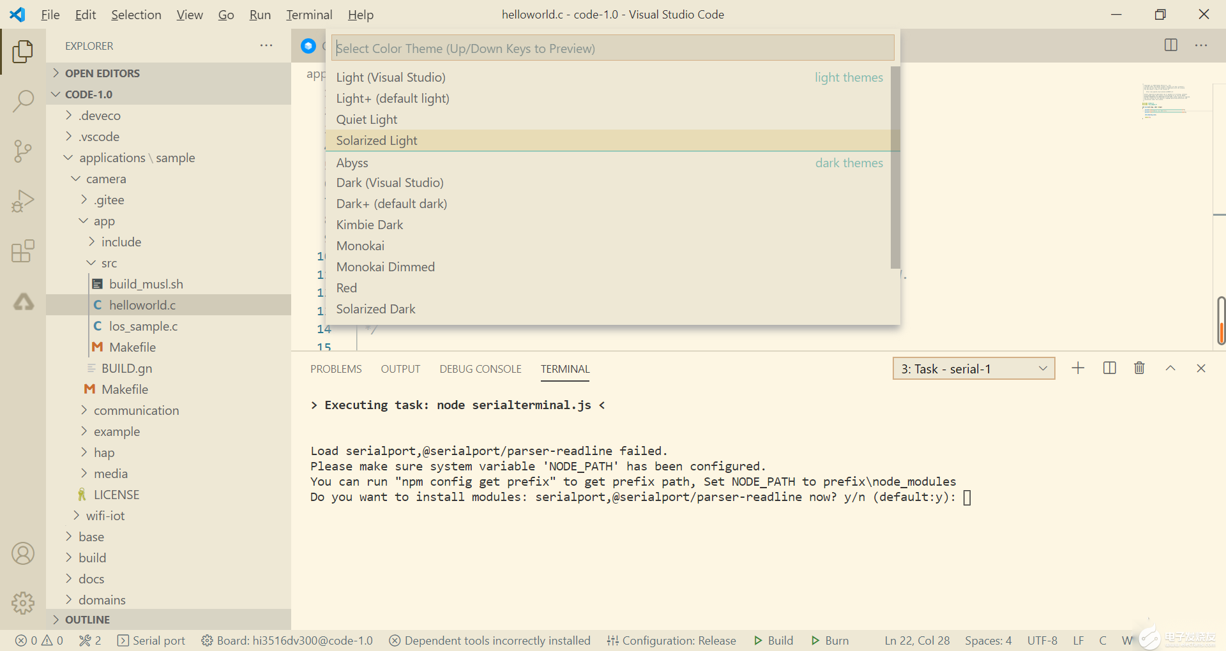
Task: Select the TERMINAL tab
Action: (565, 369)
